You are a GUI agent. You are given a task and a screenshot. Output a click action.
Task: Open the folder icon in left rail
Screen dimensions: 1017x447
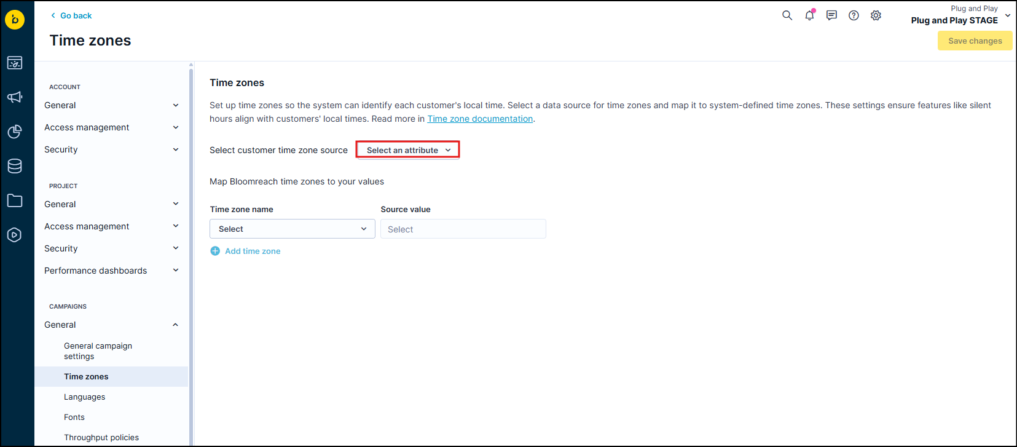[15, 200]
